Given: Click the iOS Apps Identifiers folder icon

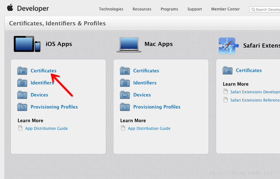Looking at the screenshot, I should click(22, 83).
